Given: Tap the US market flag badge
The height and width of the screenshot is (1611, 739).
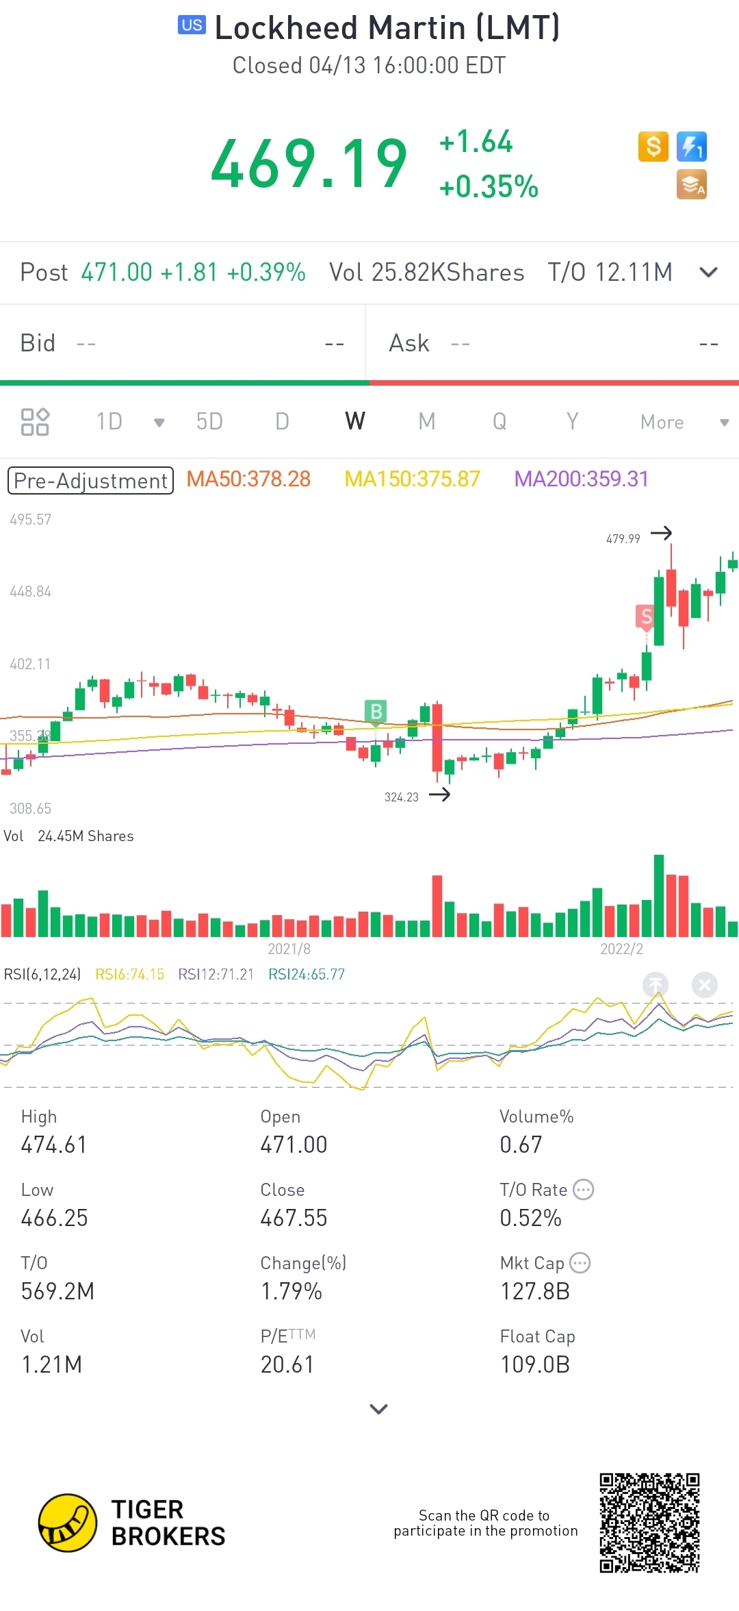Looking at the screenshot, I should coord(192,25).
